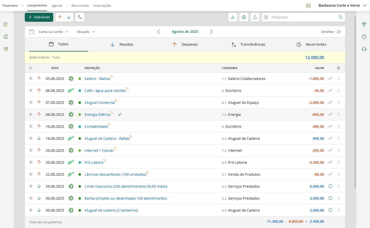This screenshot has height=228, width=370.
Task: Open Recorrentes in the top navigation
Action: [x=80, y=6]
